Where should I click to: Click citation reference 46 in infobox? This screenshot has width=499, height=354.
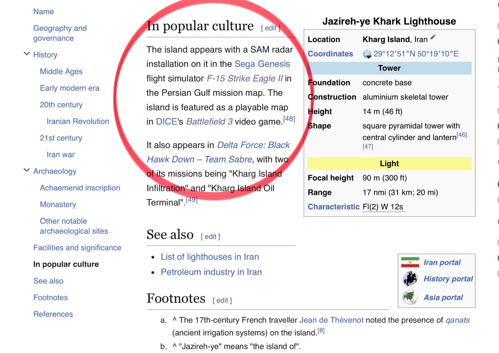462,135
